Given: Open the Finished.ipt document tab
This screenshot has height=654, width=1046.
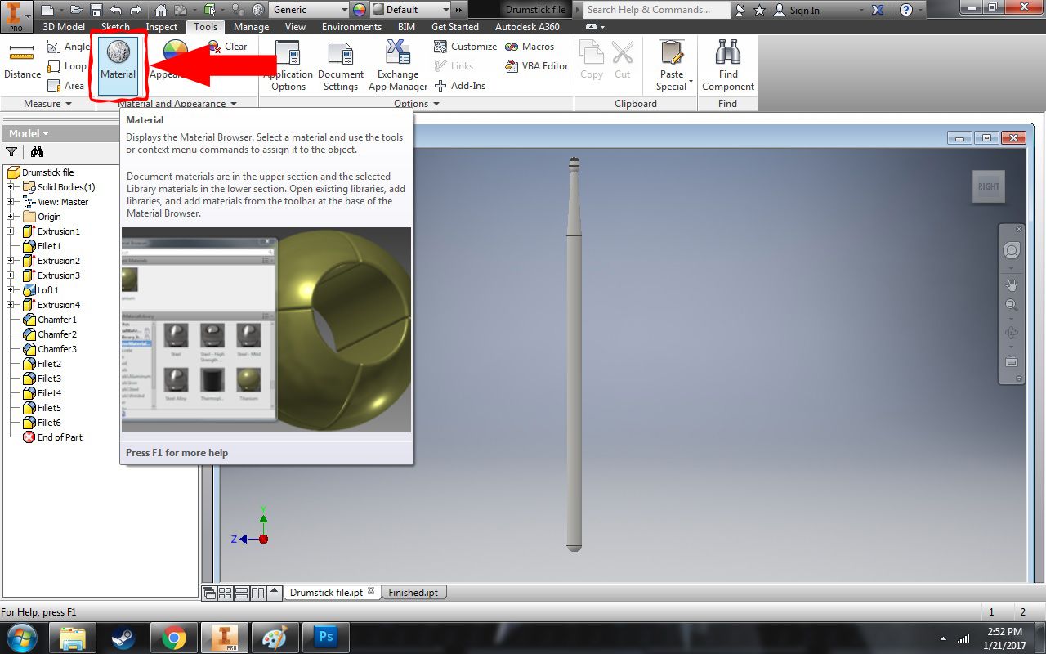Looking at the screenshot, I should [x=413, y=591].
